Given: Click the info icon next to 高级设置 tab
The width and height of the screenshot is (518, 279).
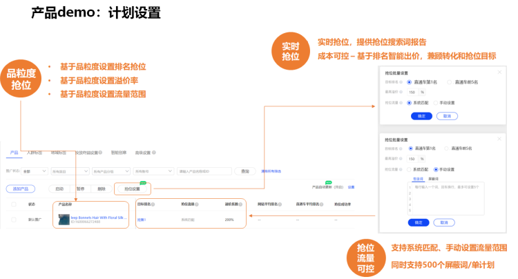Looking at the screenshot, I should click(153, 153).
